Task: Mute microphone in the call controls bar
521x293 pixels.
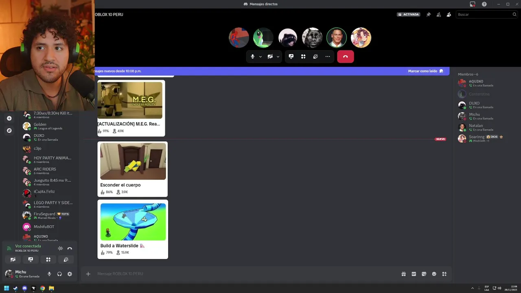Action: pyautogui.click(x=252, y=57)
